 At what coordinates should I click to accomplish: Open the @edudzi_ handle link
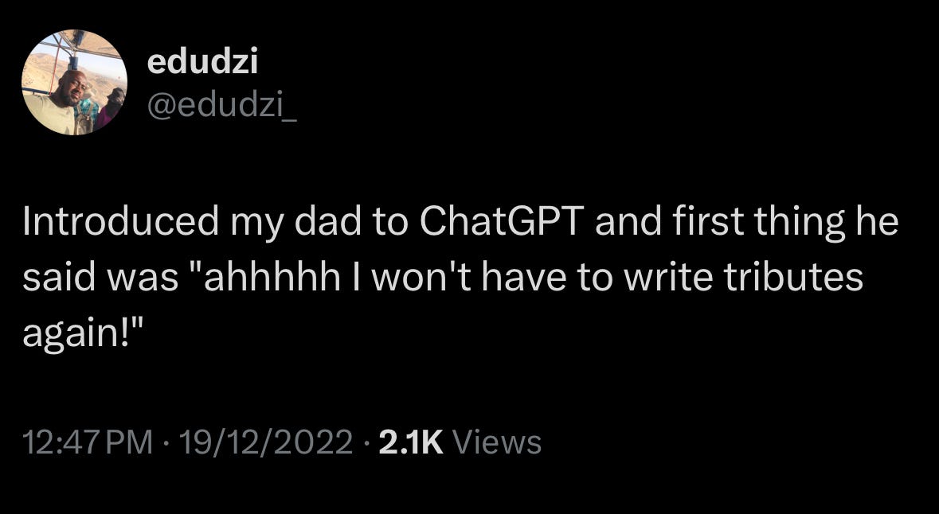(221, 108)
